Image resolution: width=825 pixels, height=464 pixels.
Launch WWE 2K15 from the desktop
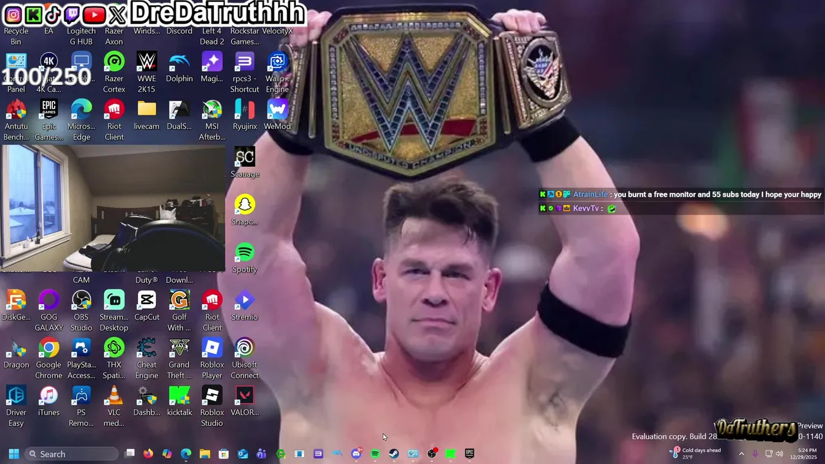147,72
